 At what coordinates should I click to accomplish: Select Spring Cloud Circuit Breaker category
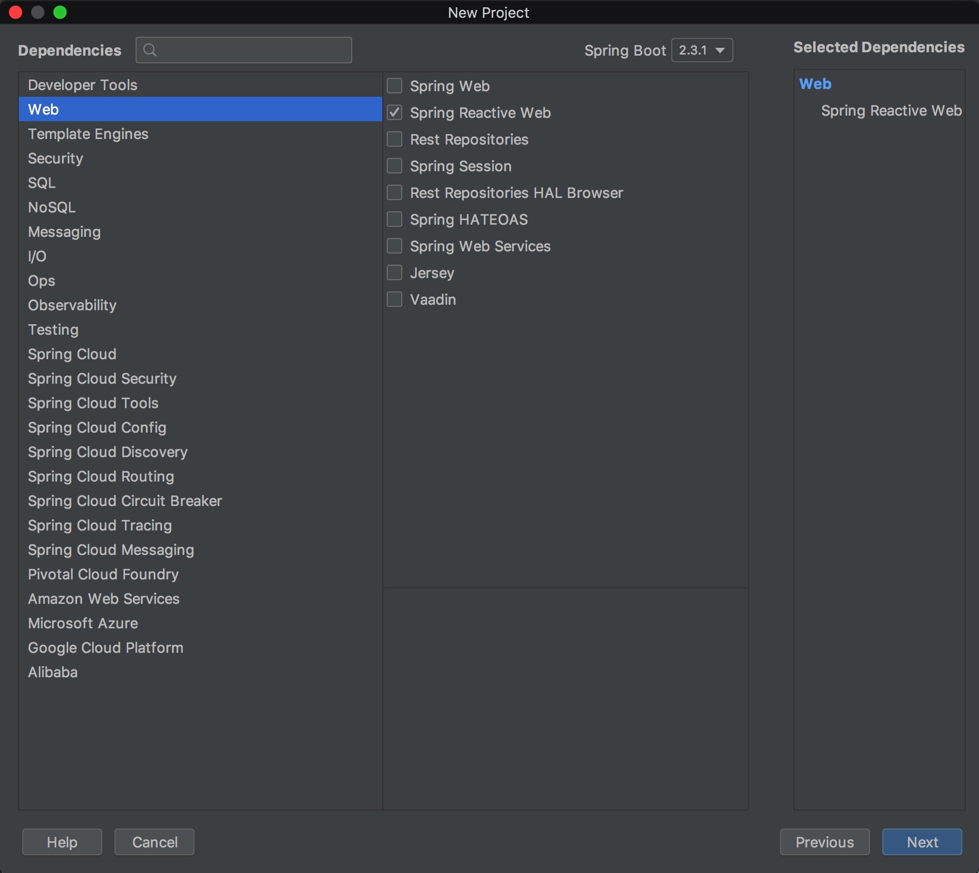pos(201,501)
